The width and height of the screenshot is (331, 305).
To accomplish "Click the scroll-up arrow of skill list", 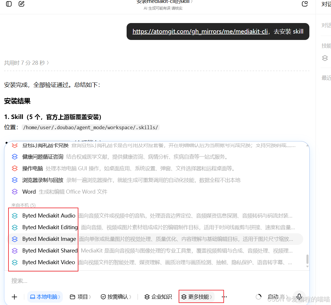I will point(307,145).
